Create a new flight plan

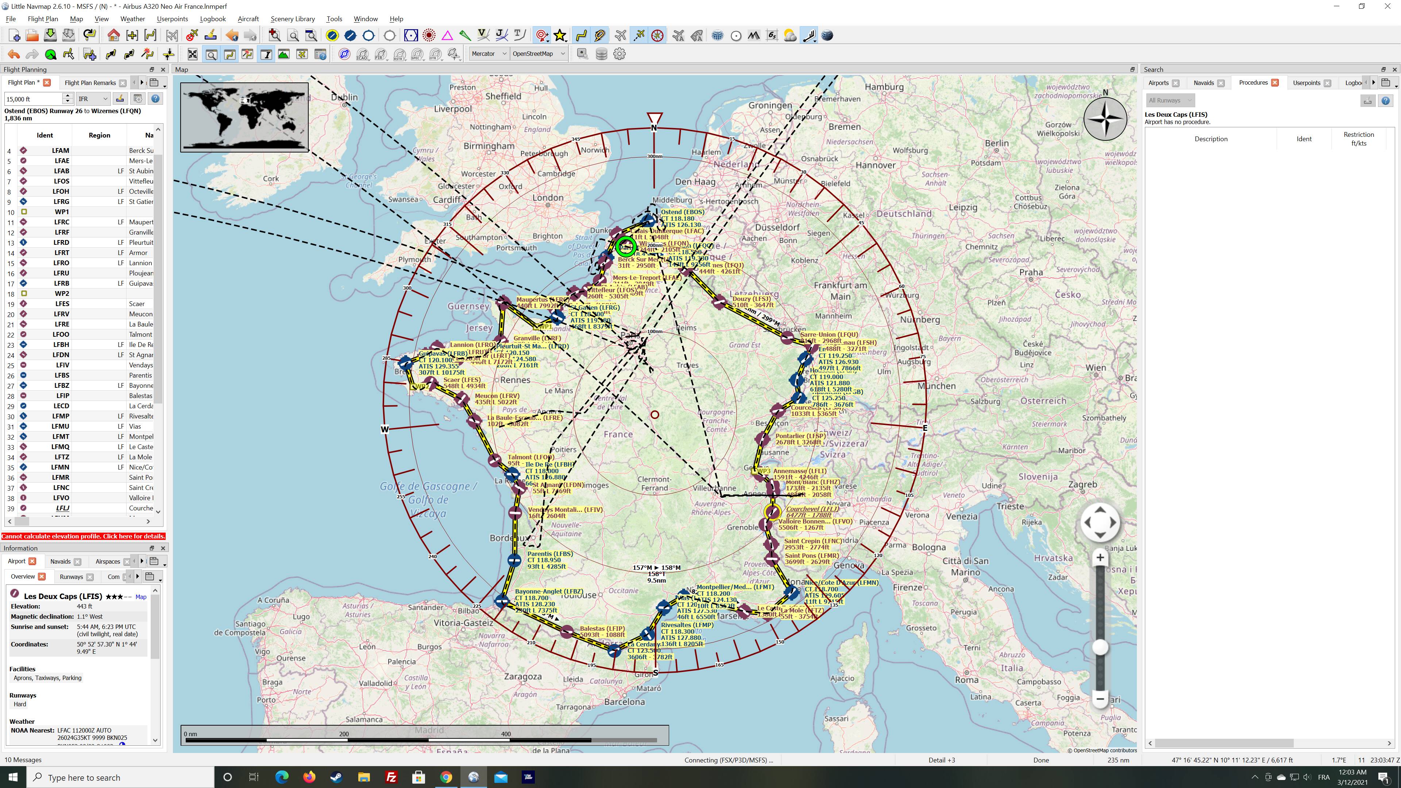tap(14, 36)
